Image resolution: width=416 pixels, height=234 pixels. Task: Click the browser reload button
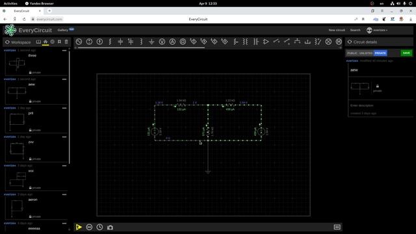24,19
